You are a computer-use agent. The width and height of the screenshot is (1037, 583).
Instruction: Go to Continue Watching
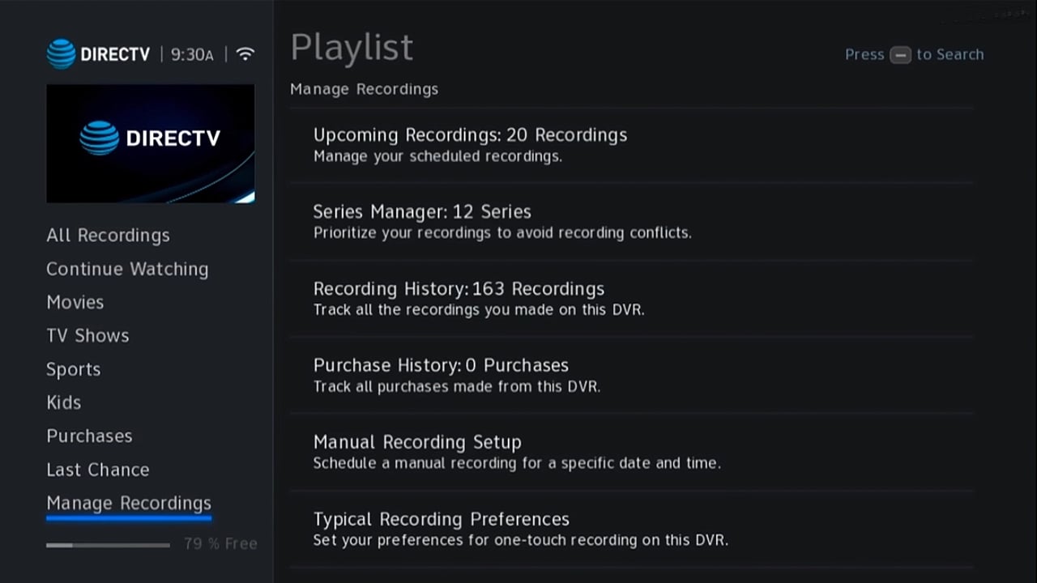[127, 269]
